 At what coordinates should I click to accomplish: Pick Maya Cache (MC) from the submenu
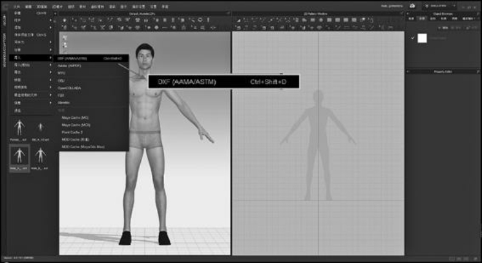75,118
